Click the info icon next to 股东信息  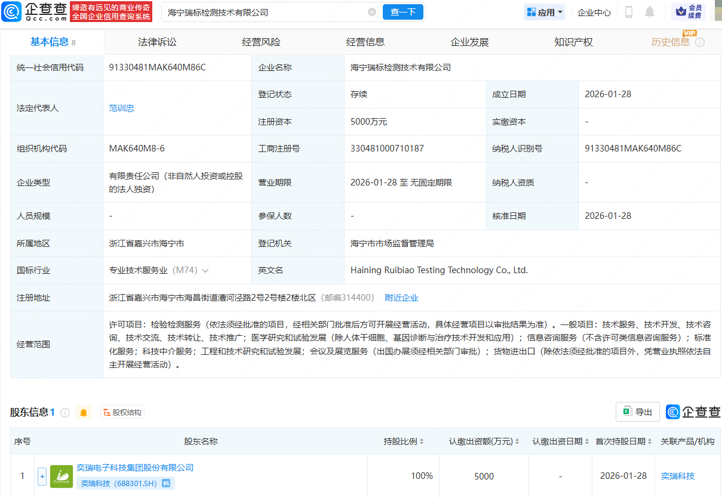click(66, 412)
